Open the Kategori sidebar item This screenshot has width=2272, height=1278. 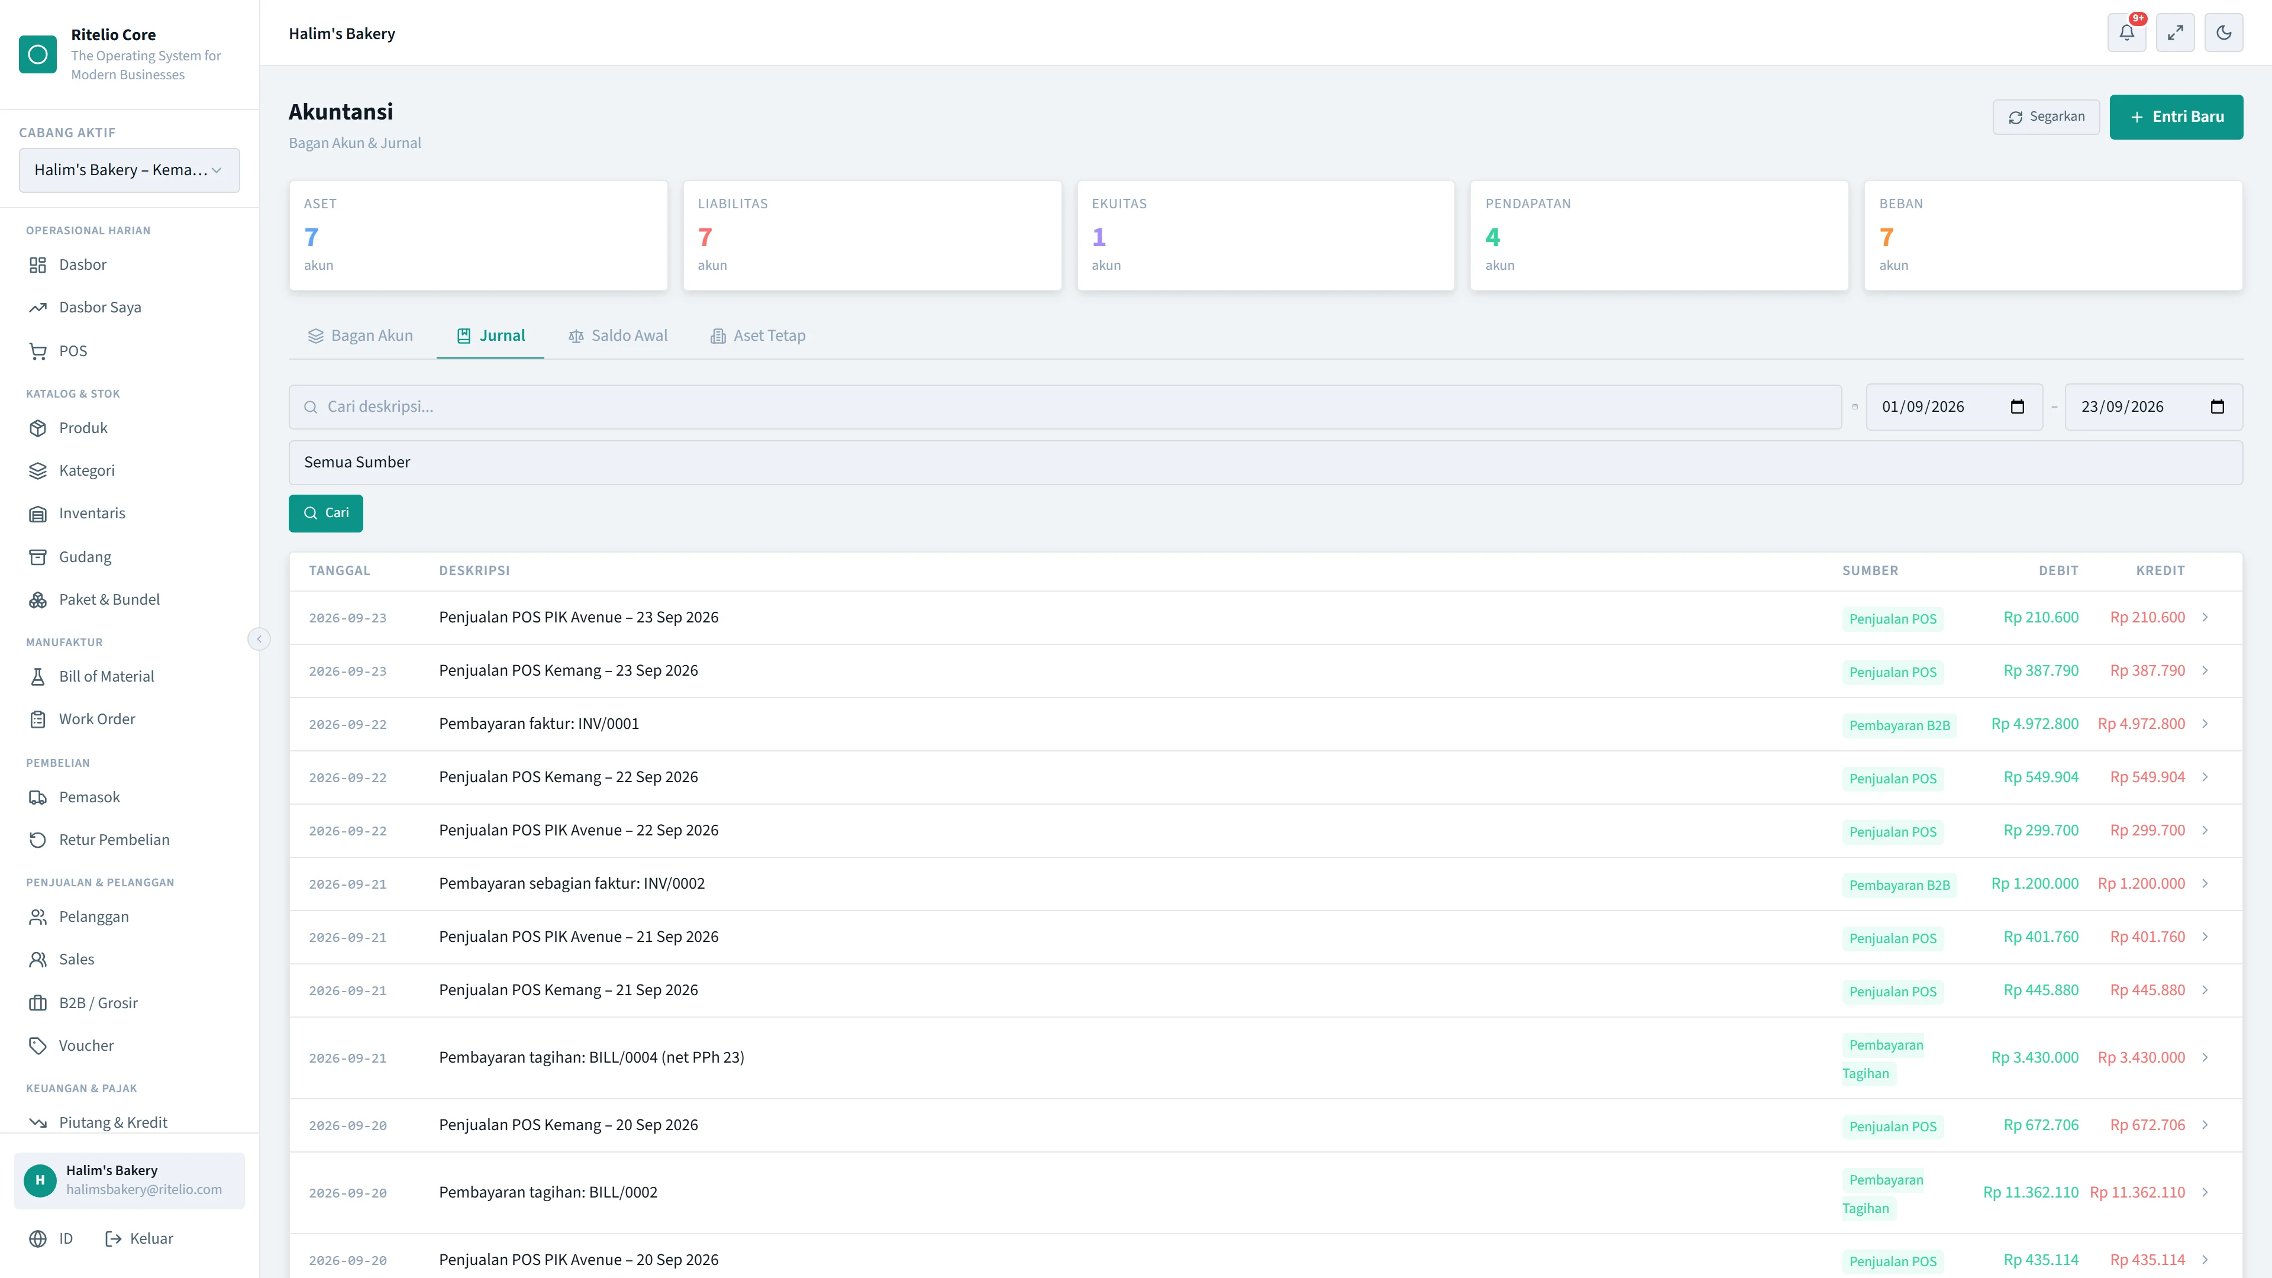point(130,470)
